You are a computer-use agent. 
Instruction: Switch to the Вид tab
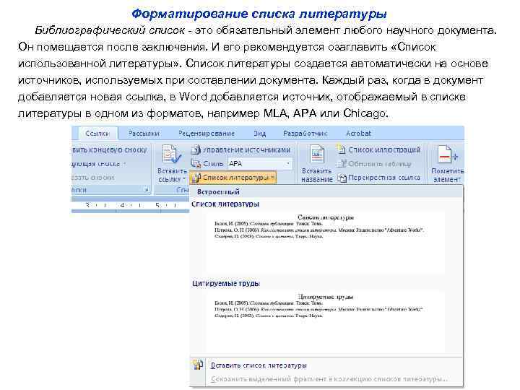[260, 134]
